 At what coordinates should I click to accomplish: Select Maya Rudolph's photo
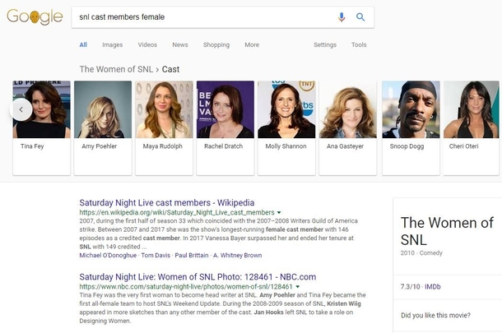tap(164, 109)
